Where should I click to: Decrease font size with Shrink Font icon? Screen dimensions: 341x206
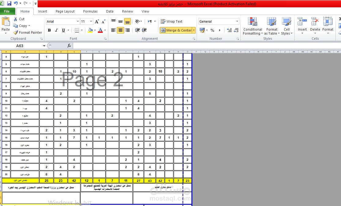tap(103, 21)
